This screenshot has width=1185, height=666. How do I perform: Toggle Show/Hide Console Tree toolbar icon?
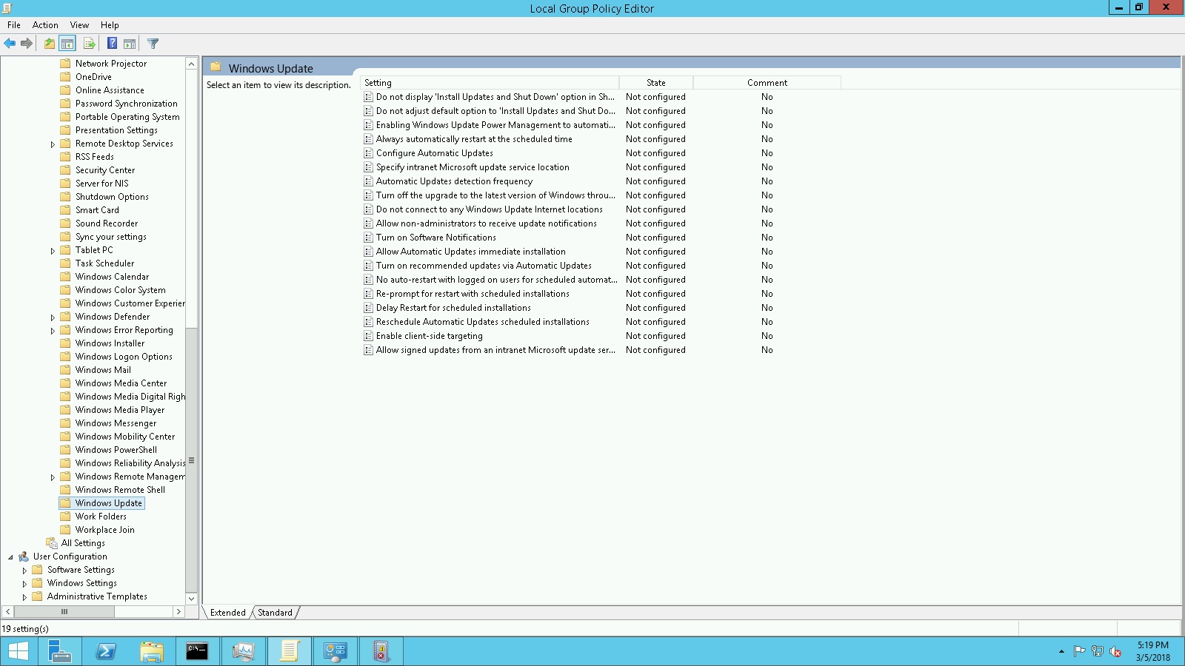click(67, 44)
